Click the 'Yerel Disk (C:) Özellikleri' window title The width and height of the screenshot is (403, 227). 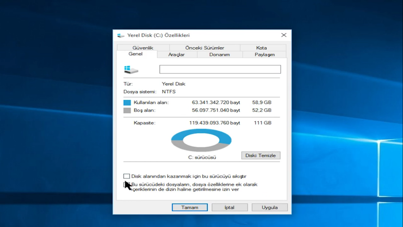coord(159,35)
